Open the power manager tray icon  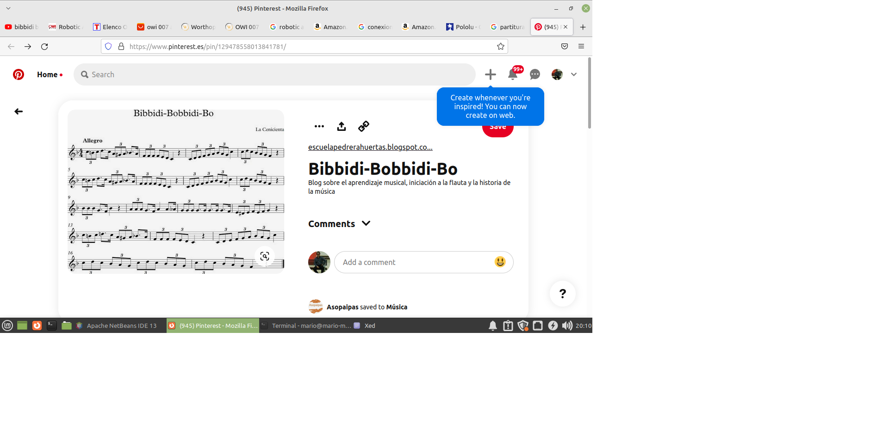[x=553, y=326]
